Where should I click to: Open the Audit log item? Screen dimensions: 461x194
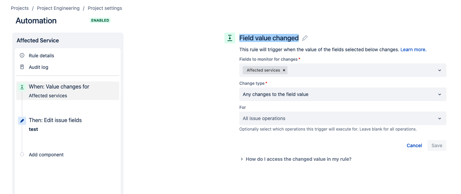click(x=38, y=67)
